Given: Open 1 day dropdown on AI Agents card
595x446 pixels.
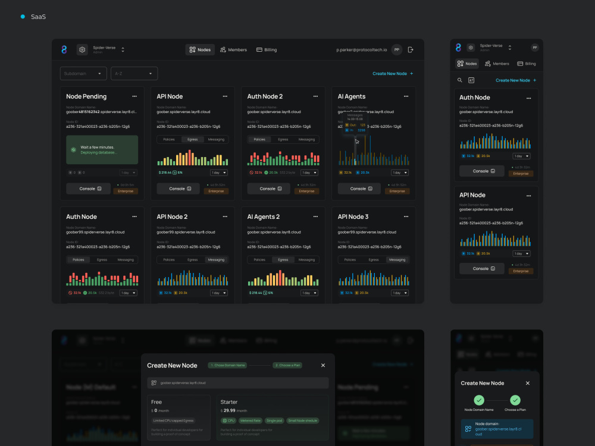Looking at the screenshot, I should [x=400, y=172].
